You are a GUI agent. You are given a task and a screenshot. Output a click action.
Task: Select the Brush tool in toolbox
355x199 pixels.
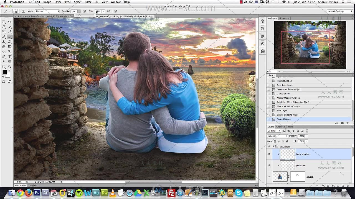[x=10, y=37]
